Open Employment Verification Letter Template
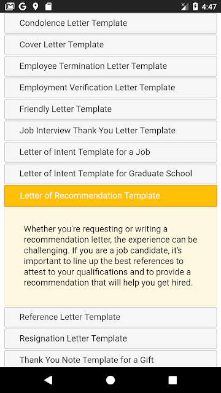Viewport: 221px width, 393px height. [110, 88]
